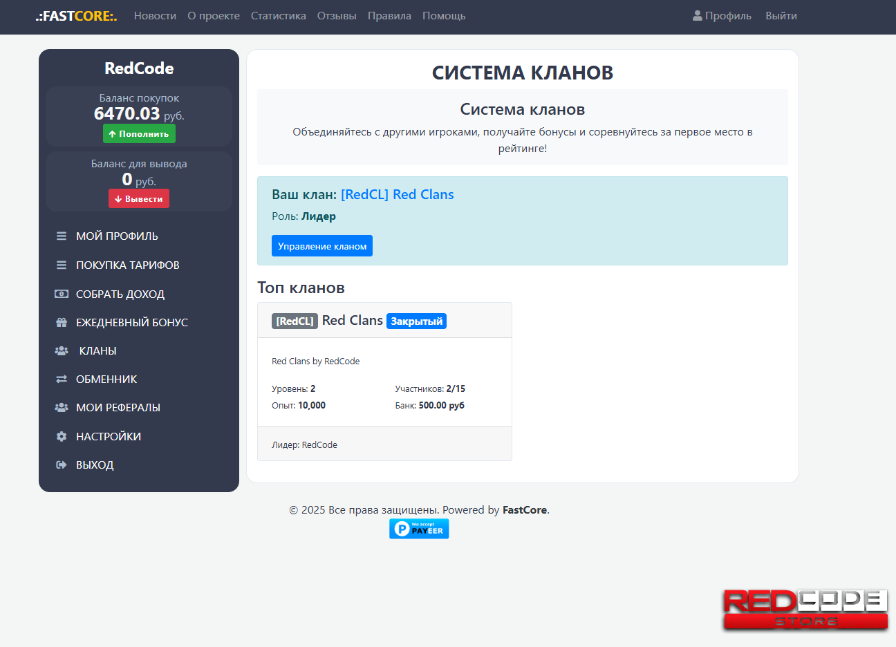Click the Payeer payment badge

419,529
